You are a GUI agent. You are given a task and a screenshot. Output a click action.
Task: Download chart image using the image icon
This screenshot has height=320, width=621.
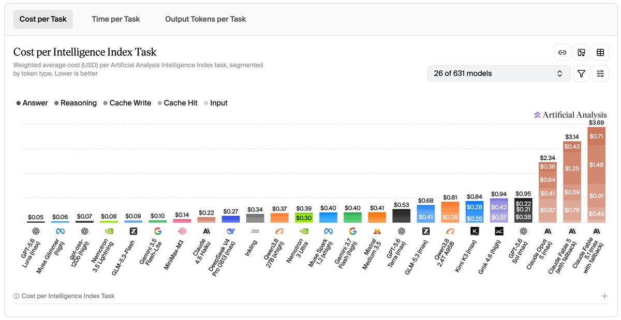[x=581, y=52]
